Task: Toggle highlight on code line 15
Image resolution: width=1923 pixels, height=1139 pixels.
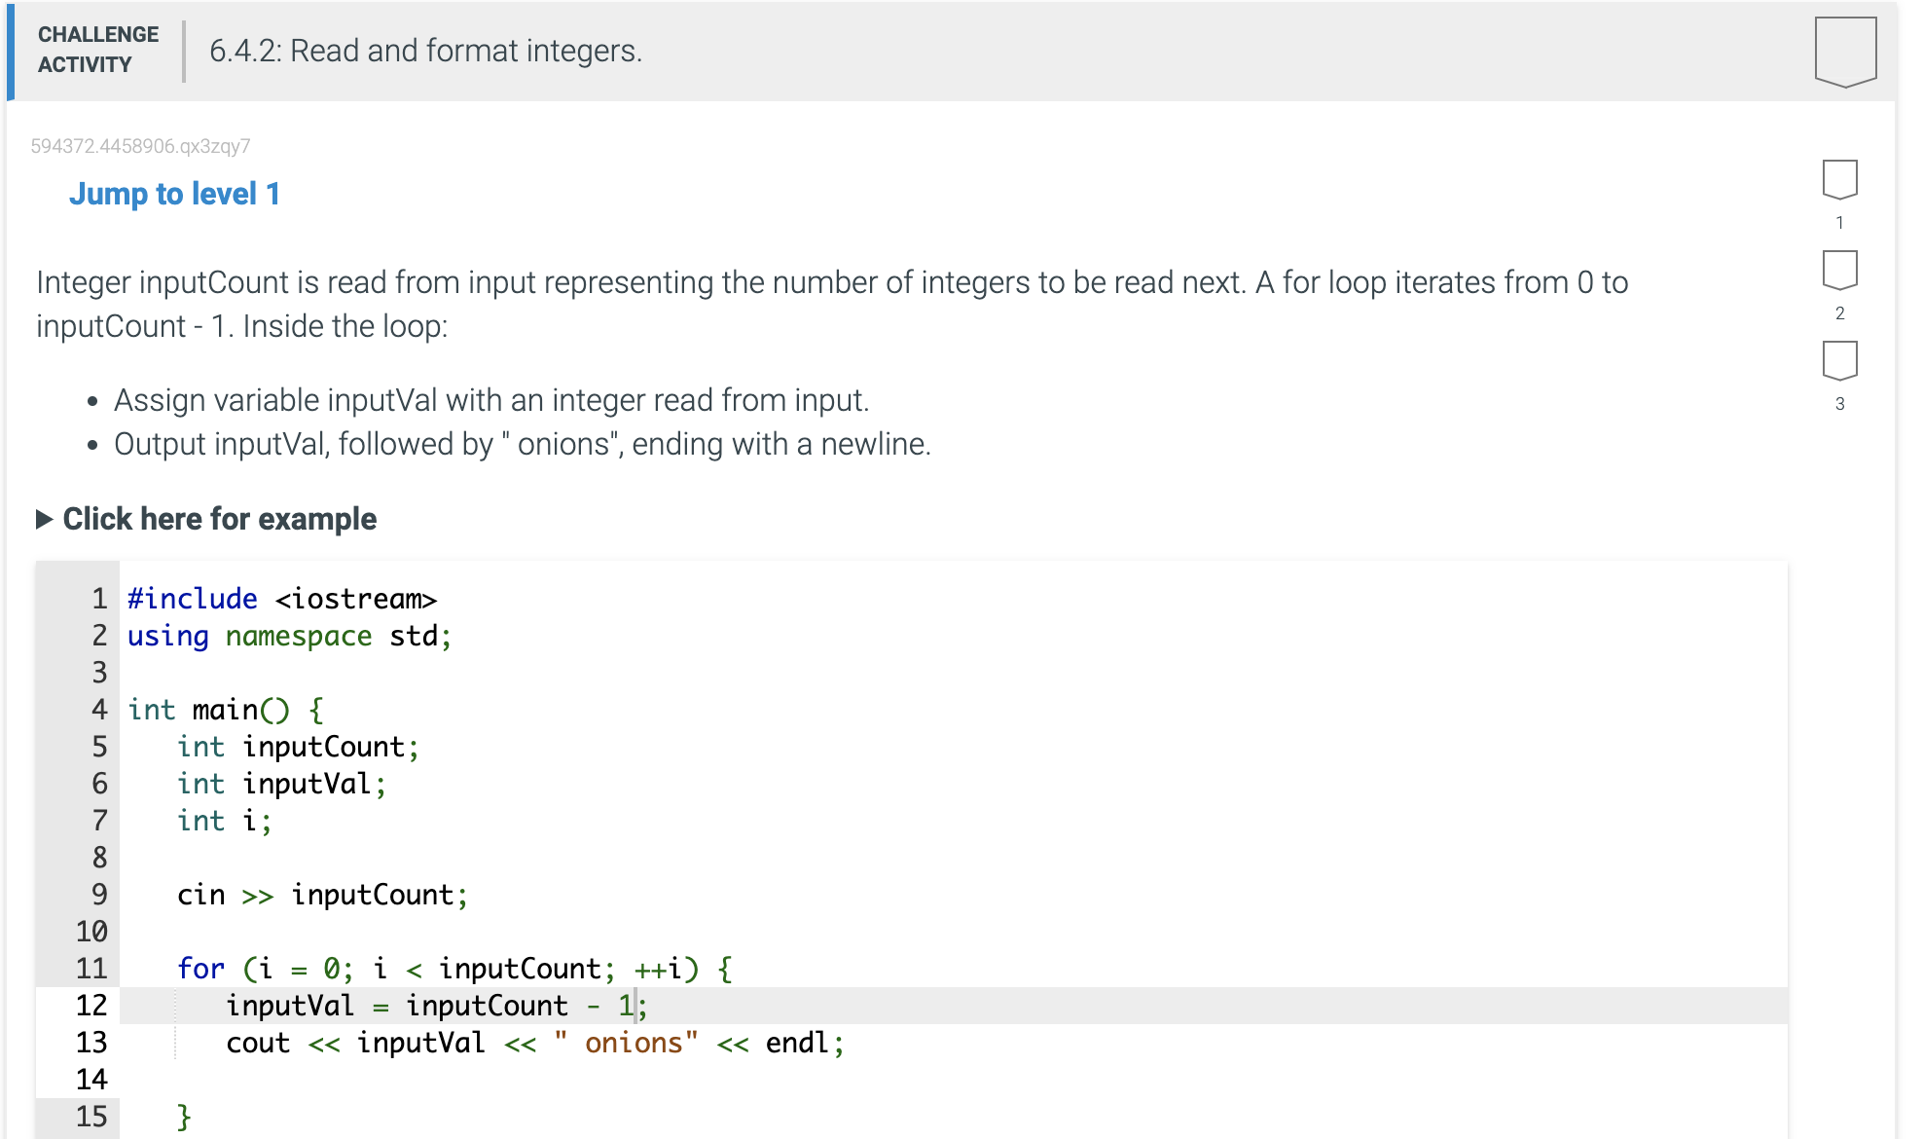Action: (91, 1117)
